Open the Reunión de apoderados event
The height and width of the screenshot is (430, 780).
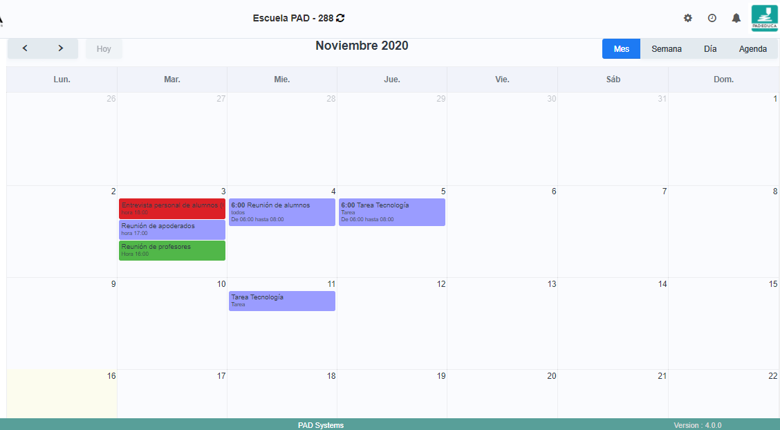pyautogui.click(x=171, y=230)
